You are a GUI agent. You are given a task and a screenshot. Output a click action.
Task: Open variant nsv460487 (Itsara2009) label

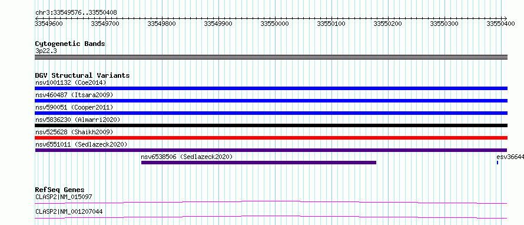74,95
